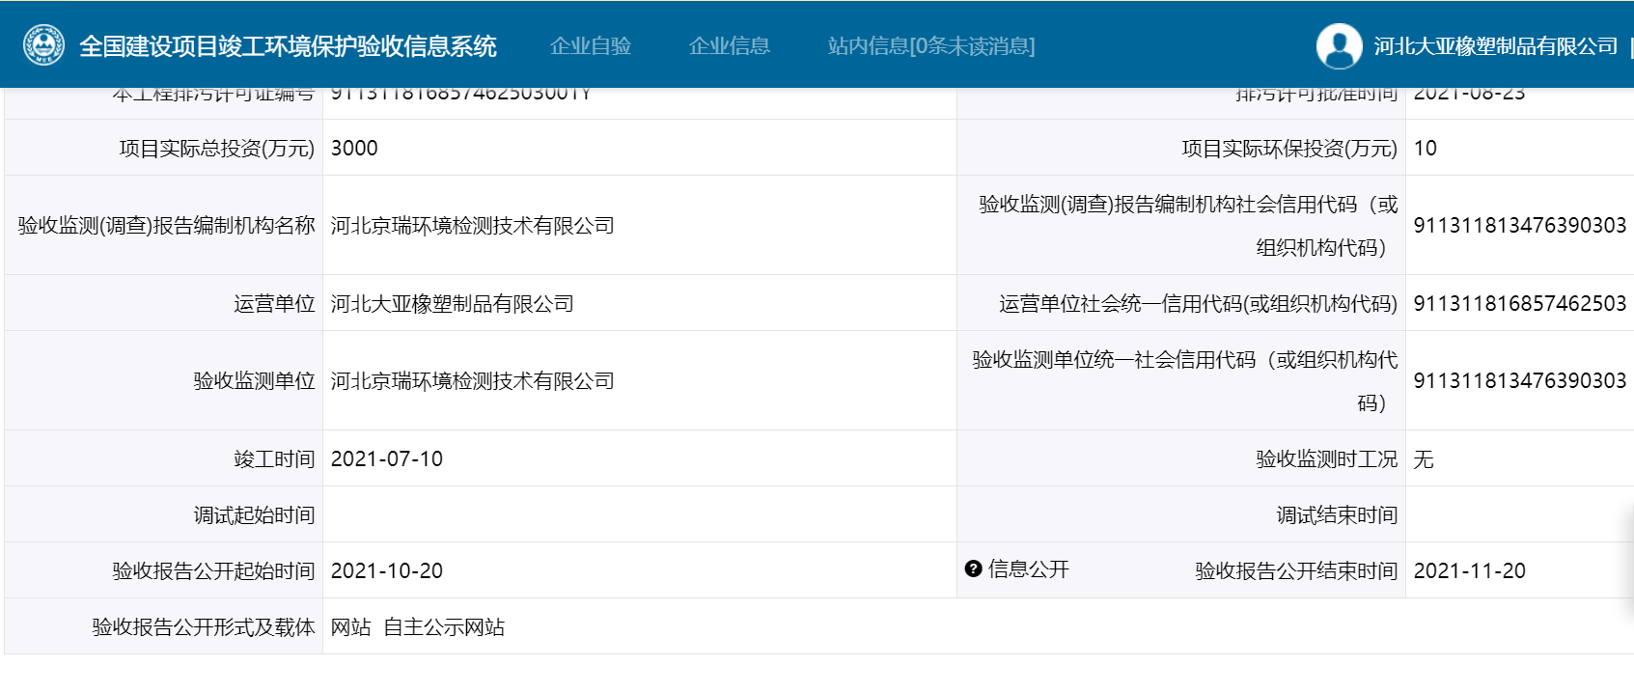Select publication start date 2021-10-20

pyautogui.click(x=387, y=570)
